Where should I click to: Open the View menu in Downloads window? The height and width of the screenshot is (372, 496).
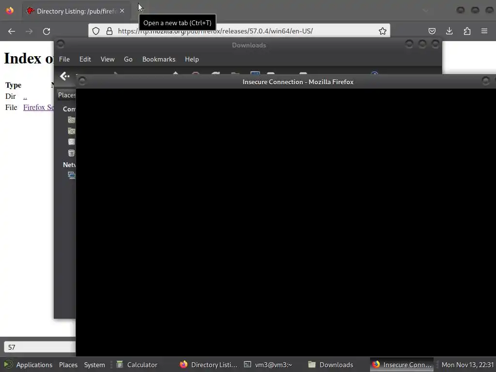coord(108,59)
